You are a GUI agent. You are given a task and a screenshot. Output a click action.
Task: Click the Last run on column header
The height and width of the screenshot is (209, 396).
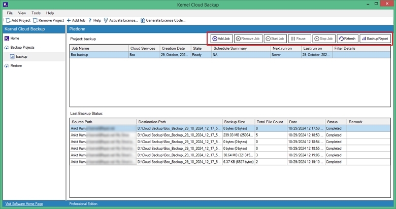[317, 48]
